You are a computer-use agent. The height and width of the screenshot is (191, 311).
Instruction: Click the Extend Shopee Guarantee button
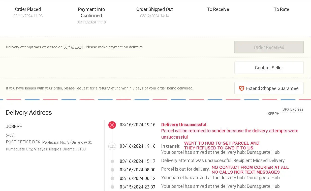click(269, 88)
